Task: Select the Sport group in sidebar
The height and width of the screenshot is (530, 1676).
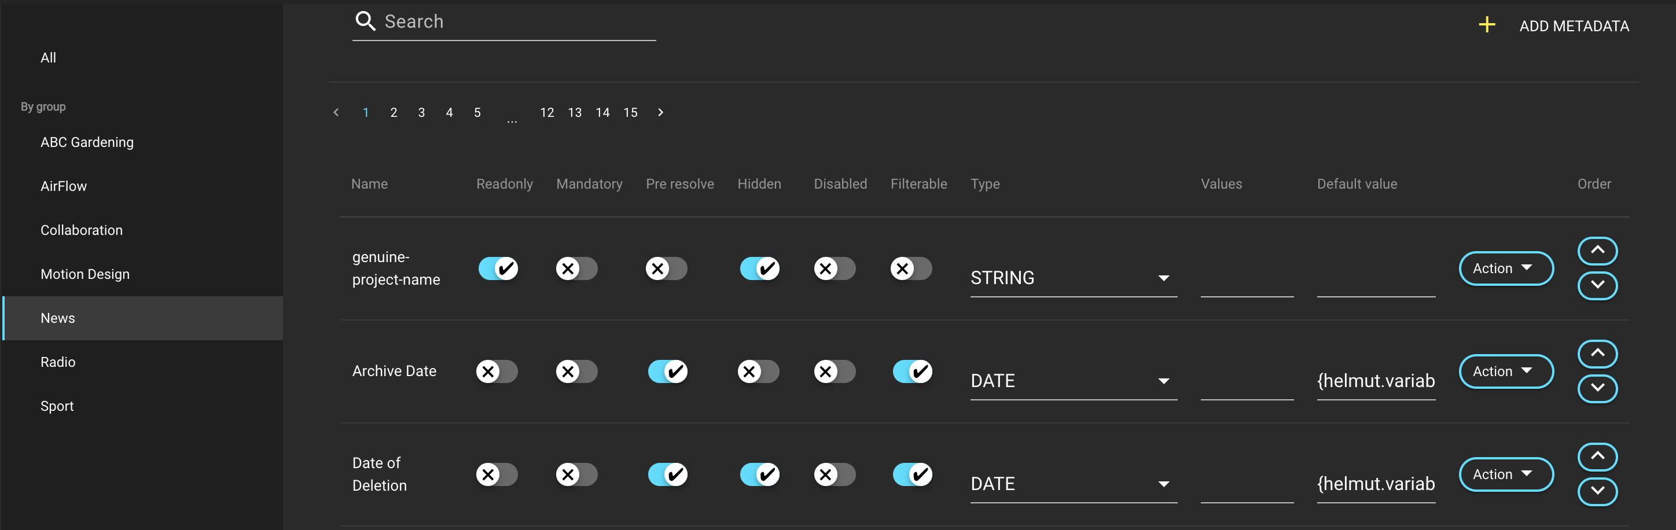Action: [x=57, y=406]
